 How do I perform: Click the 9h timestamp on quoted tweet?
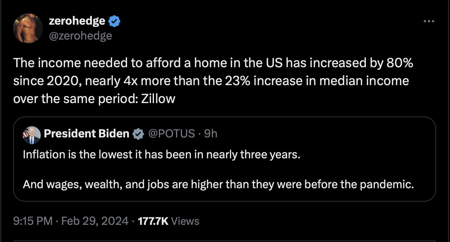[x=211, y=133]
